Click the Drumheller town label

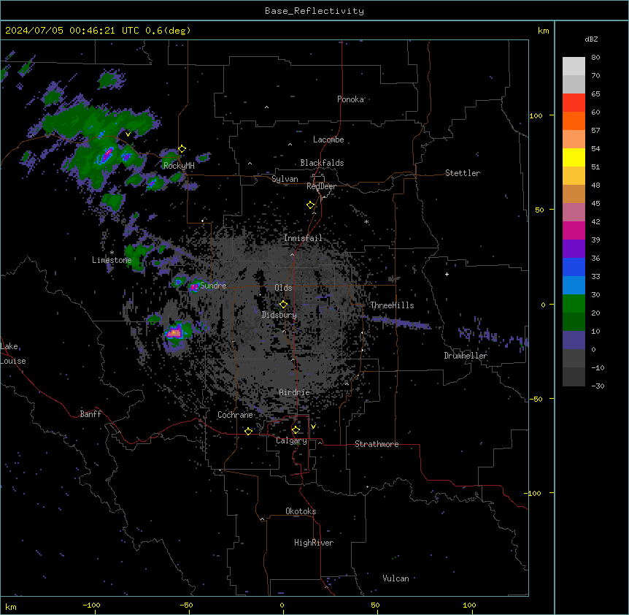click(x=466, y=356)
